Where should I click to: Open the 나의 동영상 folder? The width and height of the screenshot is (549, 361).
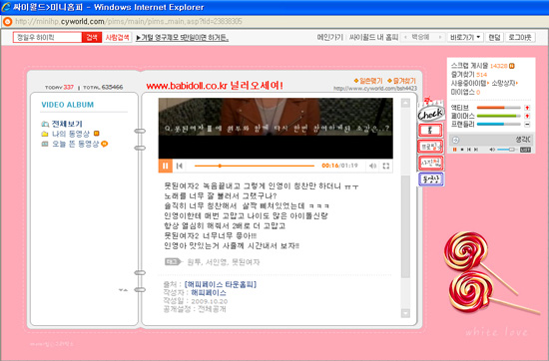(71, 134)
